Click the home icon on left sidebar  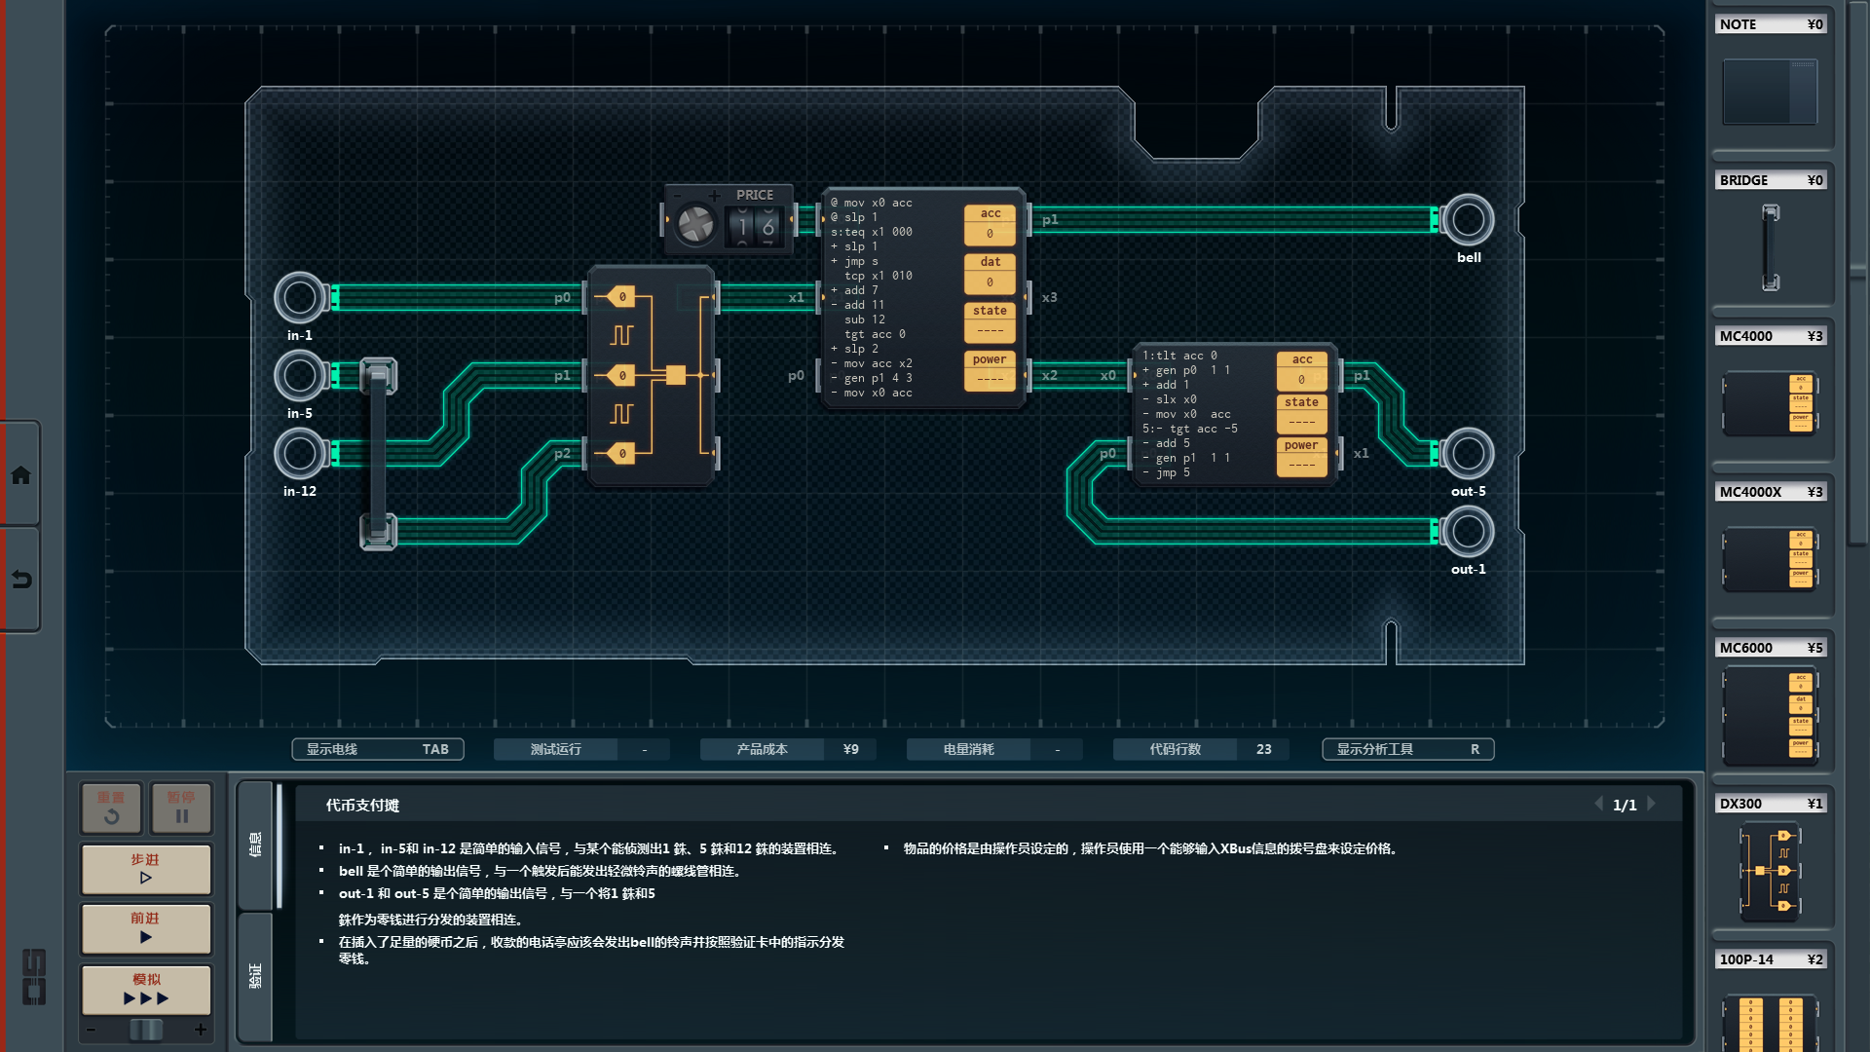coord(20,475)
